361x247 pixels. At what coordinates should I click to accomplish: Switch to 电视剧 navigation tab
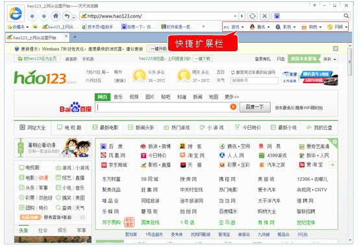pos(69,128)
